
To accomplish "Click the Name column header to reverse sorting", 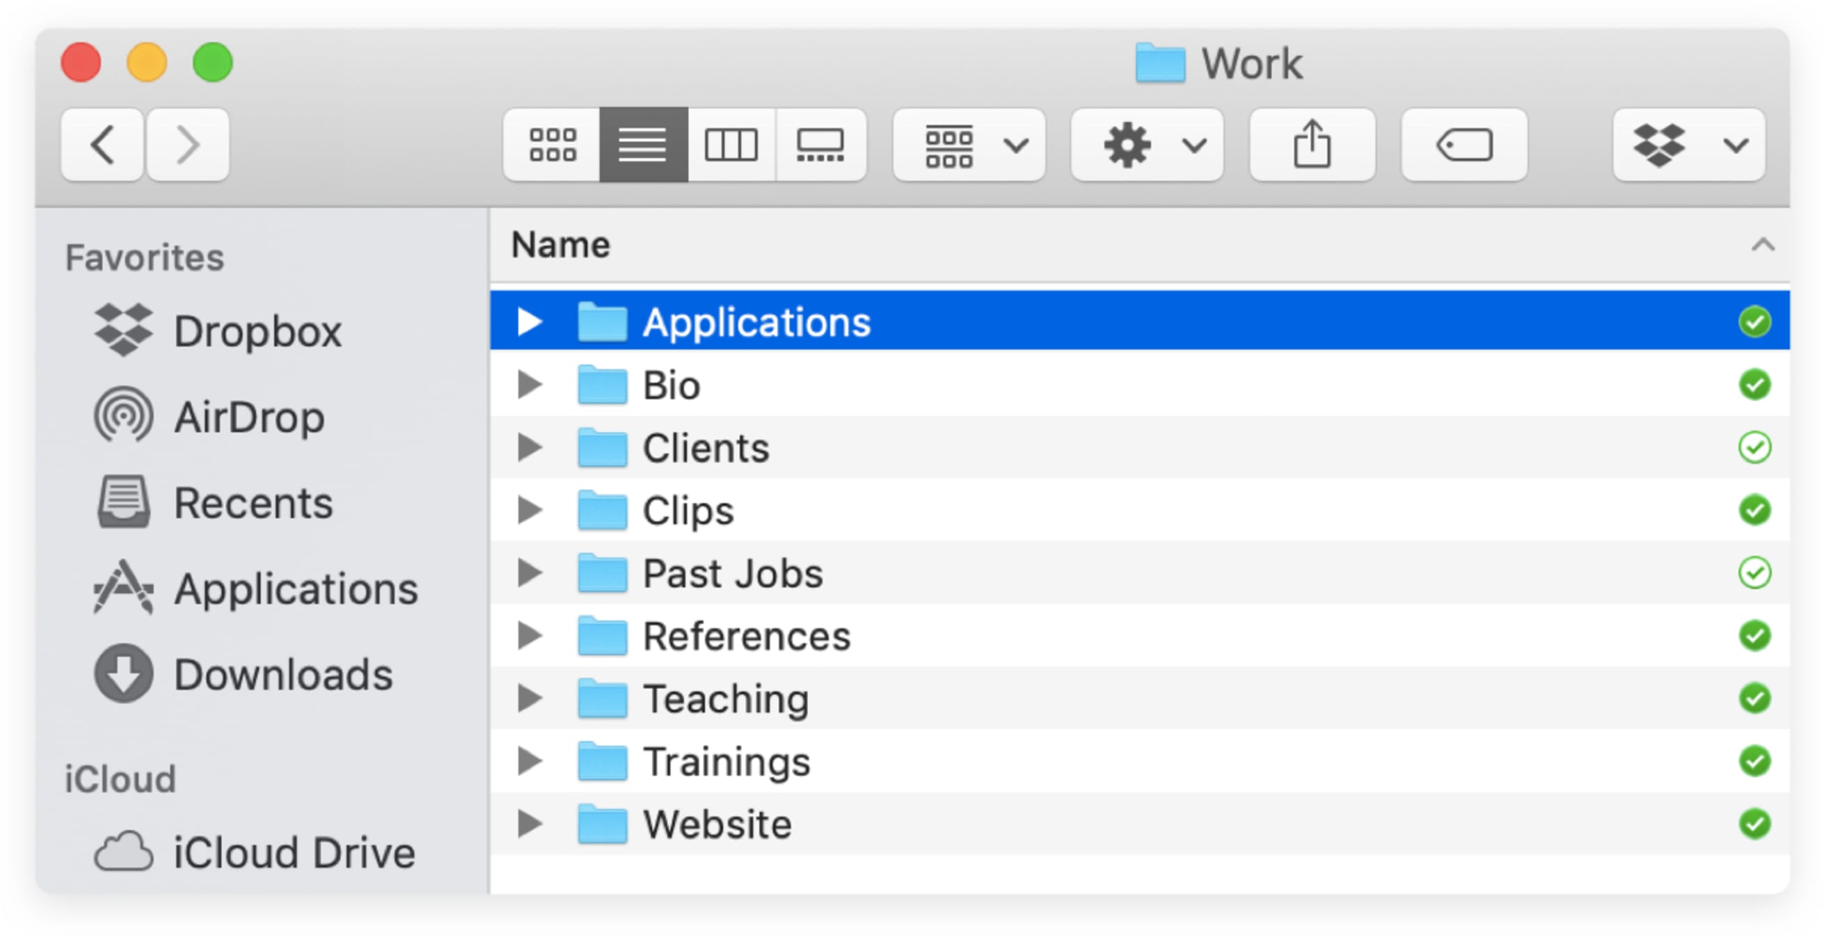I will [x=560, y=244].
